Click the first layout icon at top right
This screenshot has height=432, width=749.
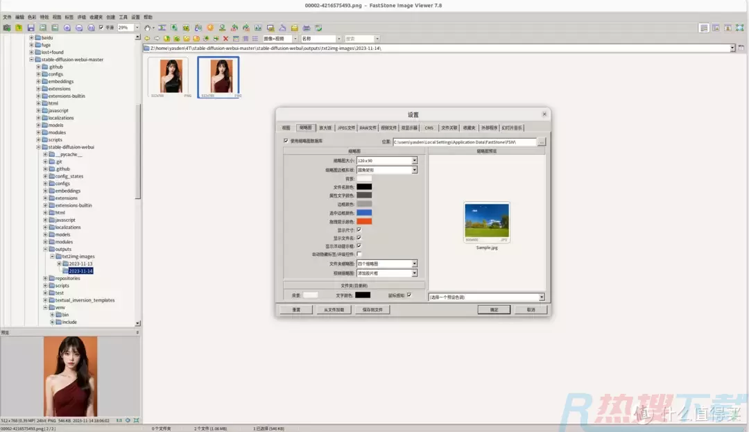(704, 28)
